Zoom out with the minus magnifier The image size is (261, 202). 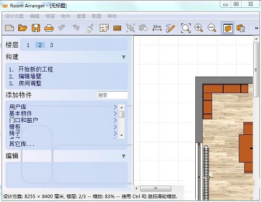pos(212,28)
